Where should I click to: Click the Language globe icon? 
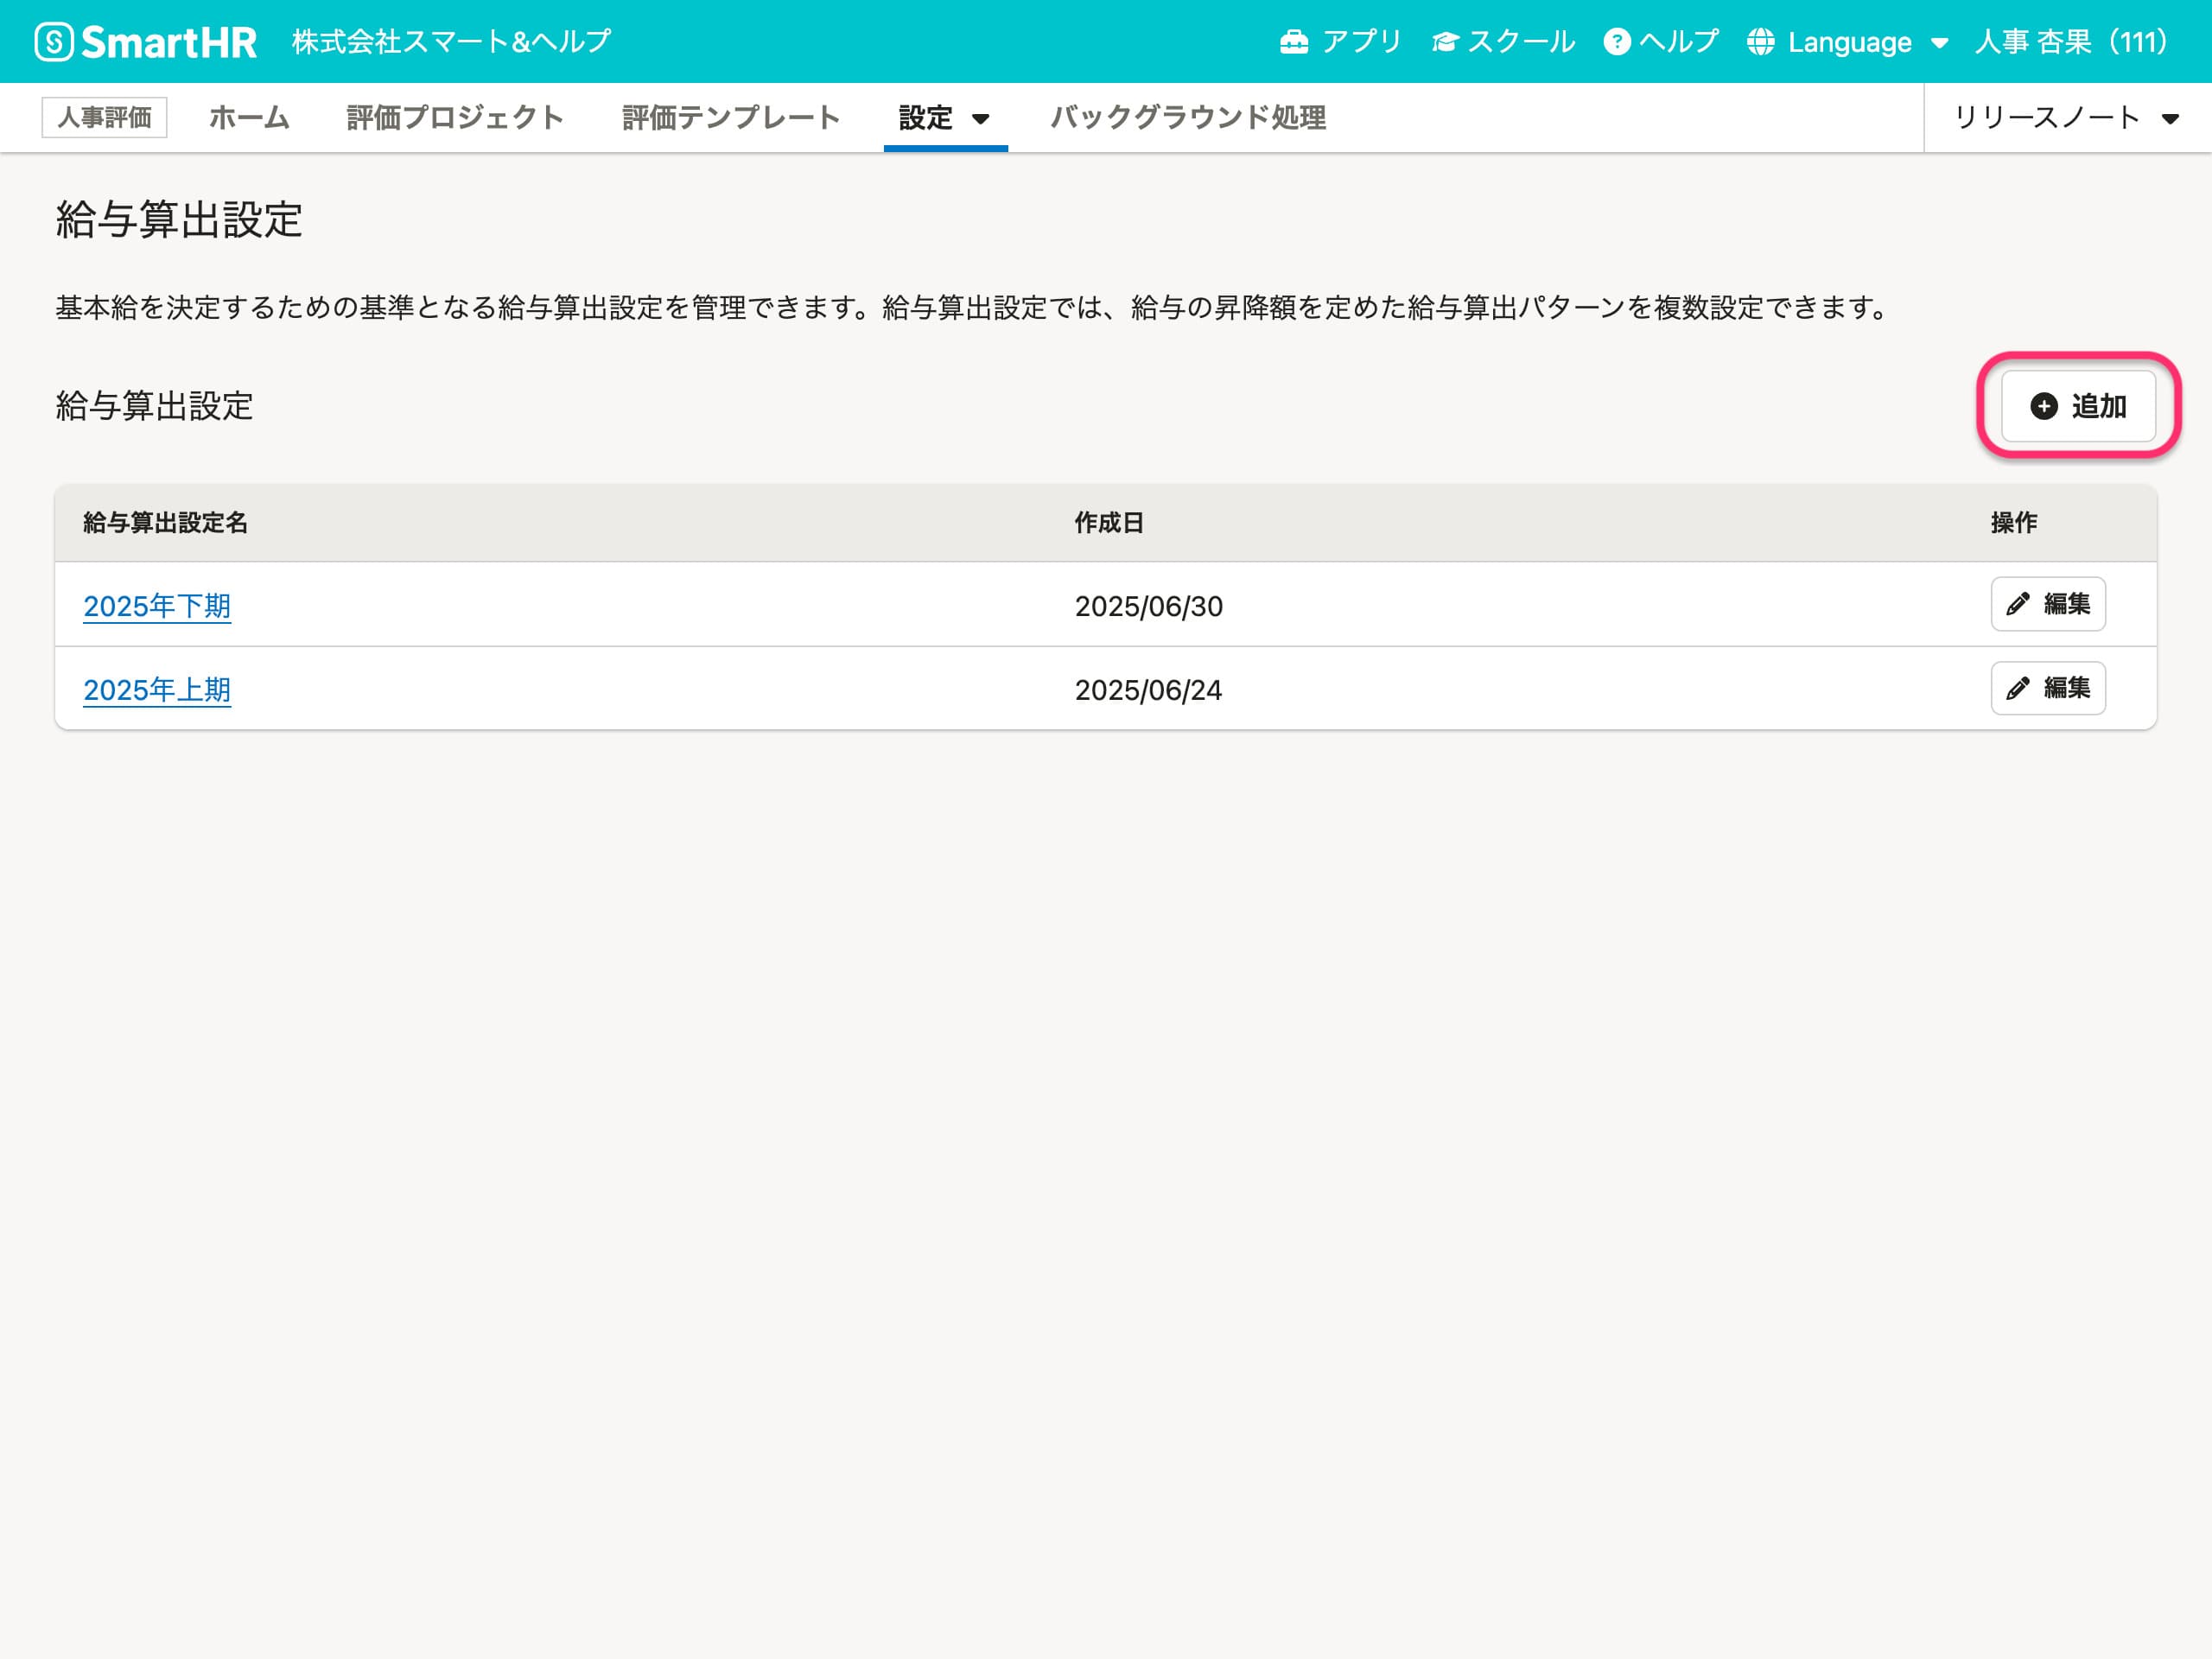pos(1760,42)
